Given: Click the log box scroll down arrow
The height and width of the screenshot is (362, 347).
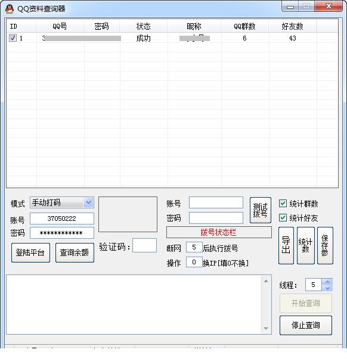Looking at the screenshot, I should point(266,328).
